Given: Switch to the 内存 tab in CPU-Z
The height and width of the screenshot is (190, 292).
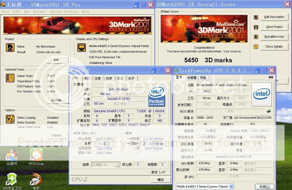Looking at the screenshot, I should click(x=109, y=78).
